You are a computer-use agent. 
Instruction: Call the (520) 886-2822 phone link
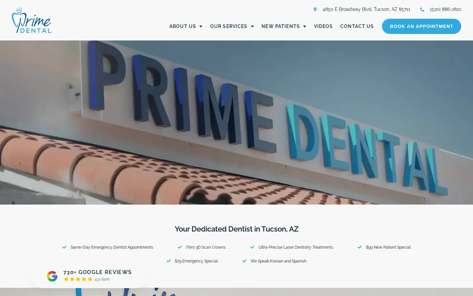[445, 10]
